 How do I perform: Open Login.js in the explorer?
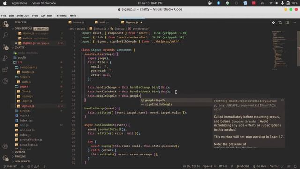pyautogui.click(x=27, y=101)
